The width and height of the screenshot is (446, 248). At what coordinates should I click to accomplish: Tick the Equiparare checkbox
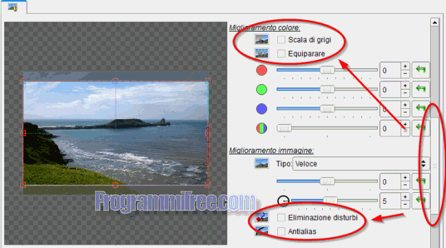282,54
